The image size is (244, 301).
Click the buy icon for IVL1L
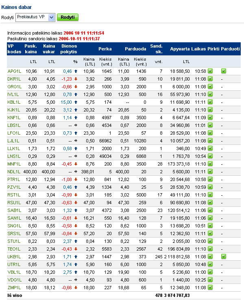[210, 94]
